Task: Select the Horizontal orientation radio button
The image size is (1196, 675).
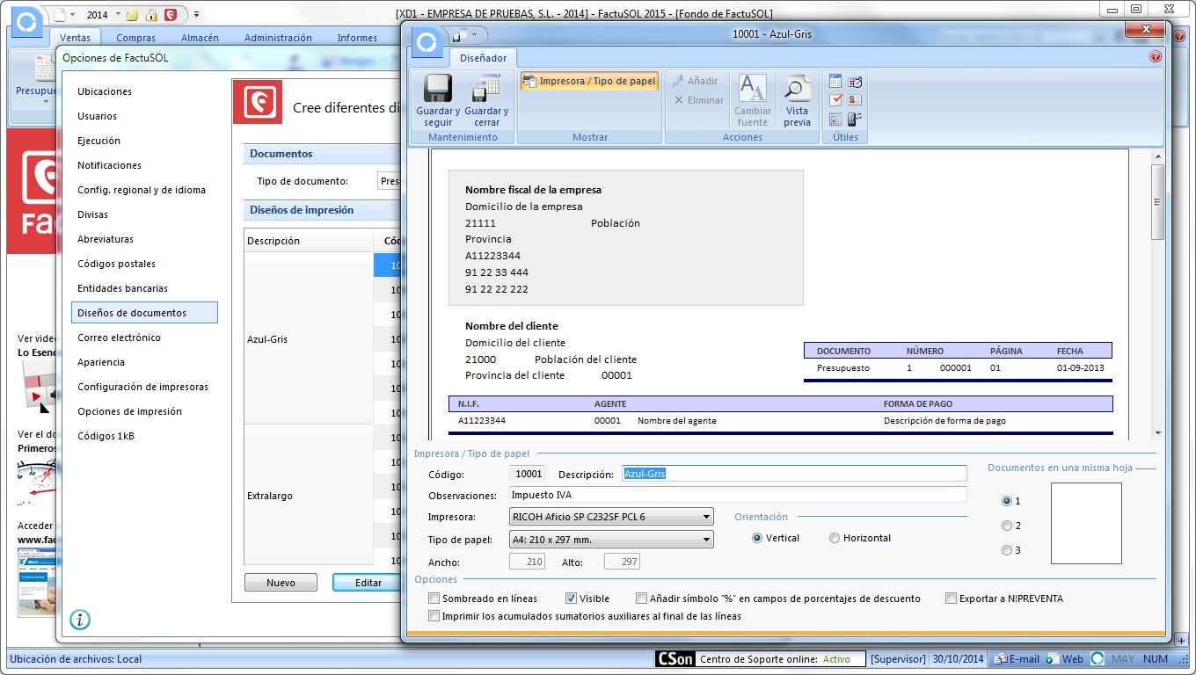Action: [835, 538]
